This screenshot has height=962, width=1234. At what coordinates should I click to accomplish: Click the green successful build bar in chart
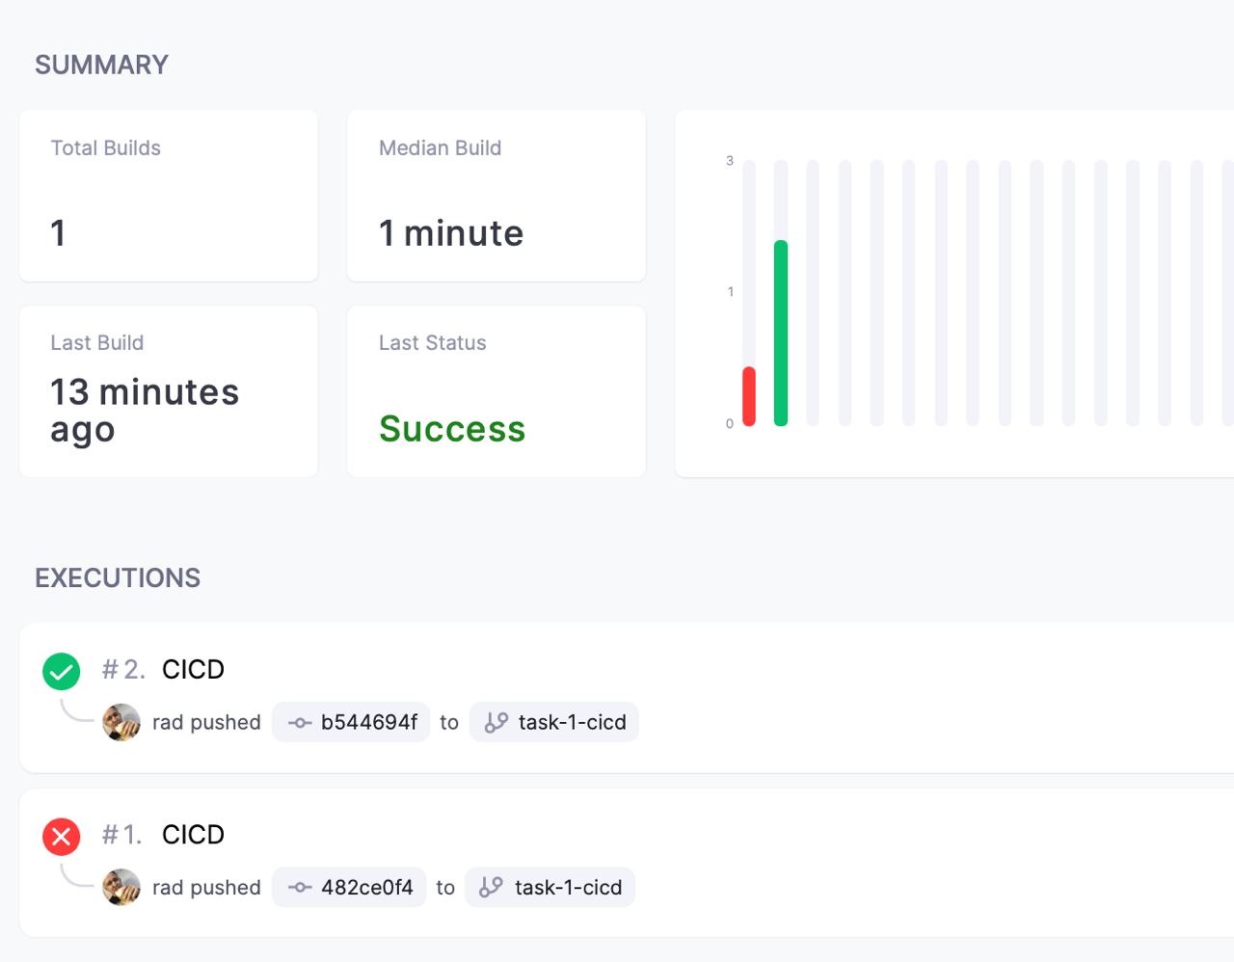pyautogui.click(x=781, y=333)
